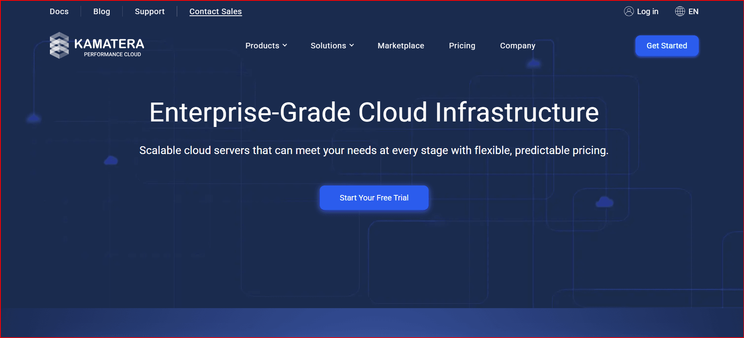The image size is (744, 338).
Task: Click the user profile icon beside Log in
Action: (x=629, y=11)
